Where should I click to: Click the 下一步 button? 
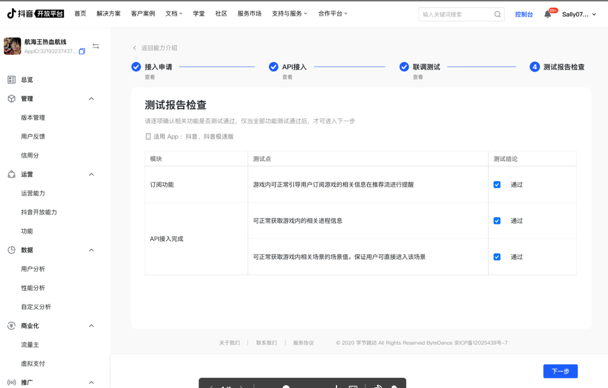(560, 371)
